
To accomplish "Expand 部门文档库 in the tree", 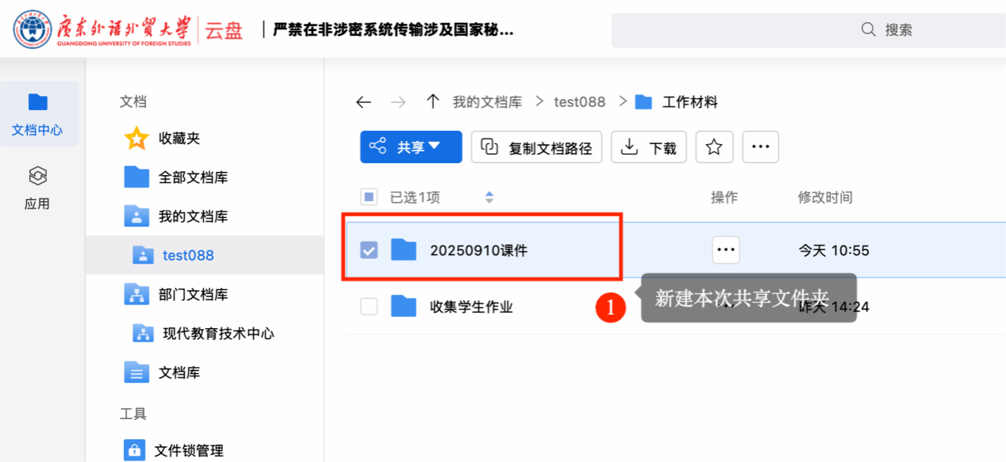I will [x=193, y=294].
